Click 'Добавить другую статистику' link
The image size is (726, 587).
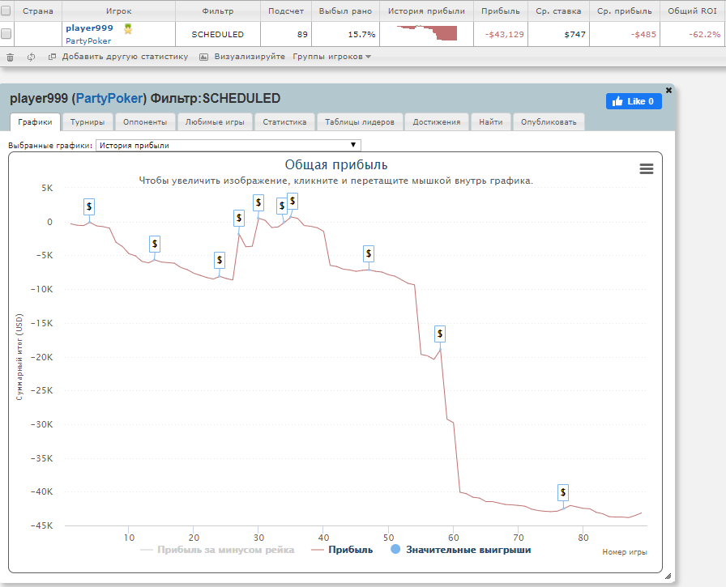[124, 57]
